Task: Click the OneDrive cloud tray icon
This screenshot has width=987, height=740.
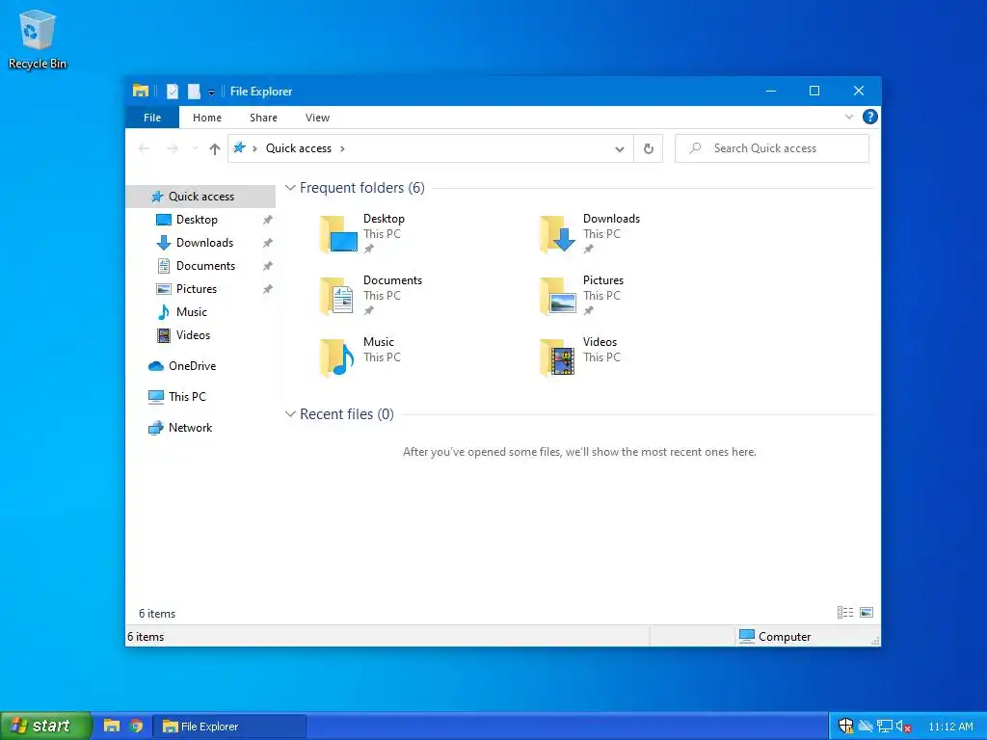Action: click(866, 727)
